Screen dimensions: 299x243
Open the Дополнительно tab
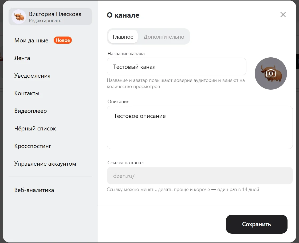point(164,37)
